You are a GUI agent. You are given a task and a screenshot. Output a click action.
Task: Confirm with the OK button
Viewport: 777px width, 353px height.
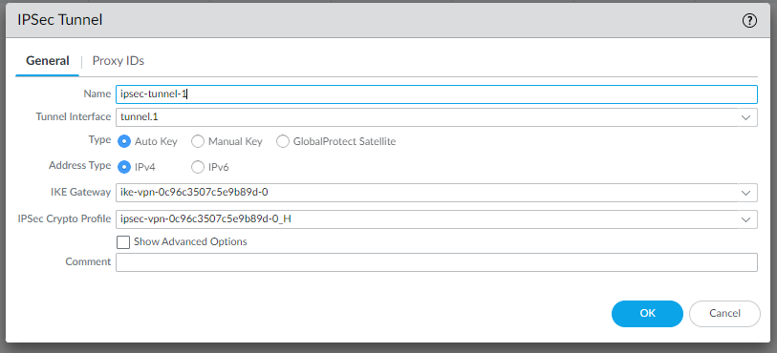point(647,314)
